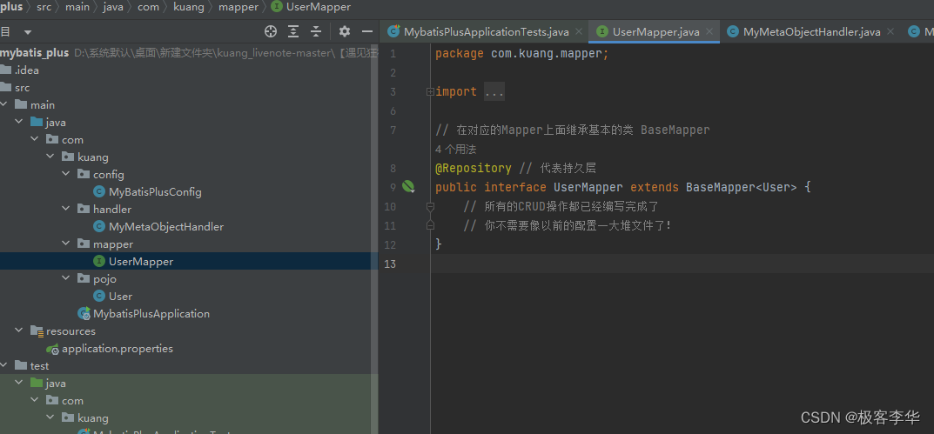This screenshot has width=934, height=434.
Task: Click the Collapse All toolbar icon
Action: tap(316, 31)
